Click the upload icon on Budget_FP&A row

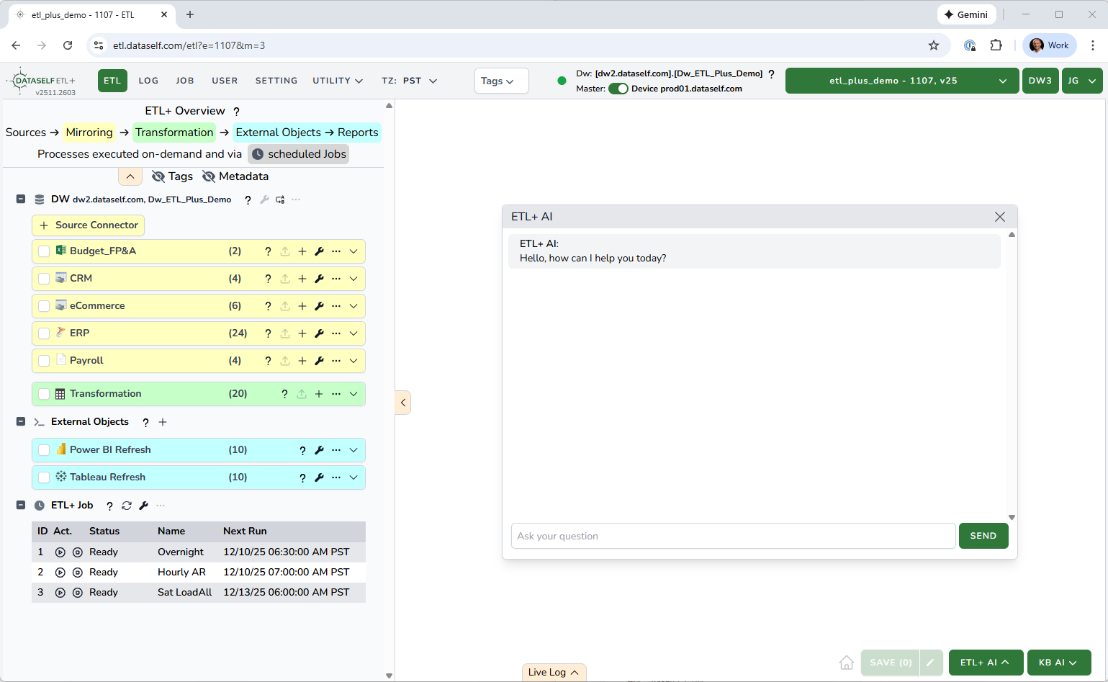(x=285, y=251)
